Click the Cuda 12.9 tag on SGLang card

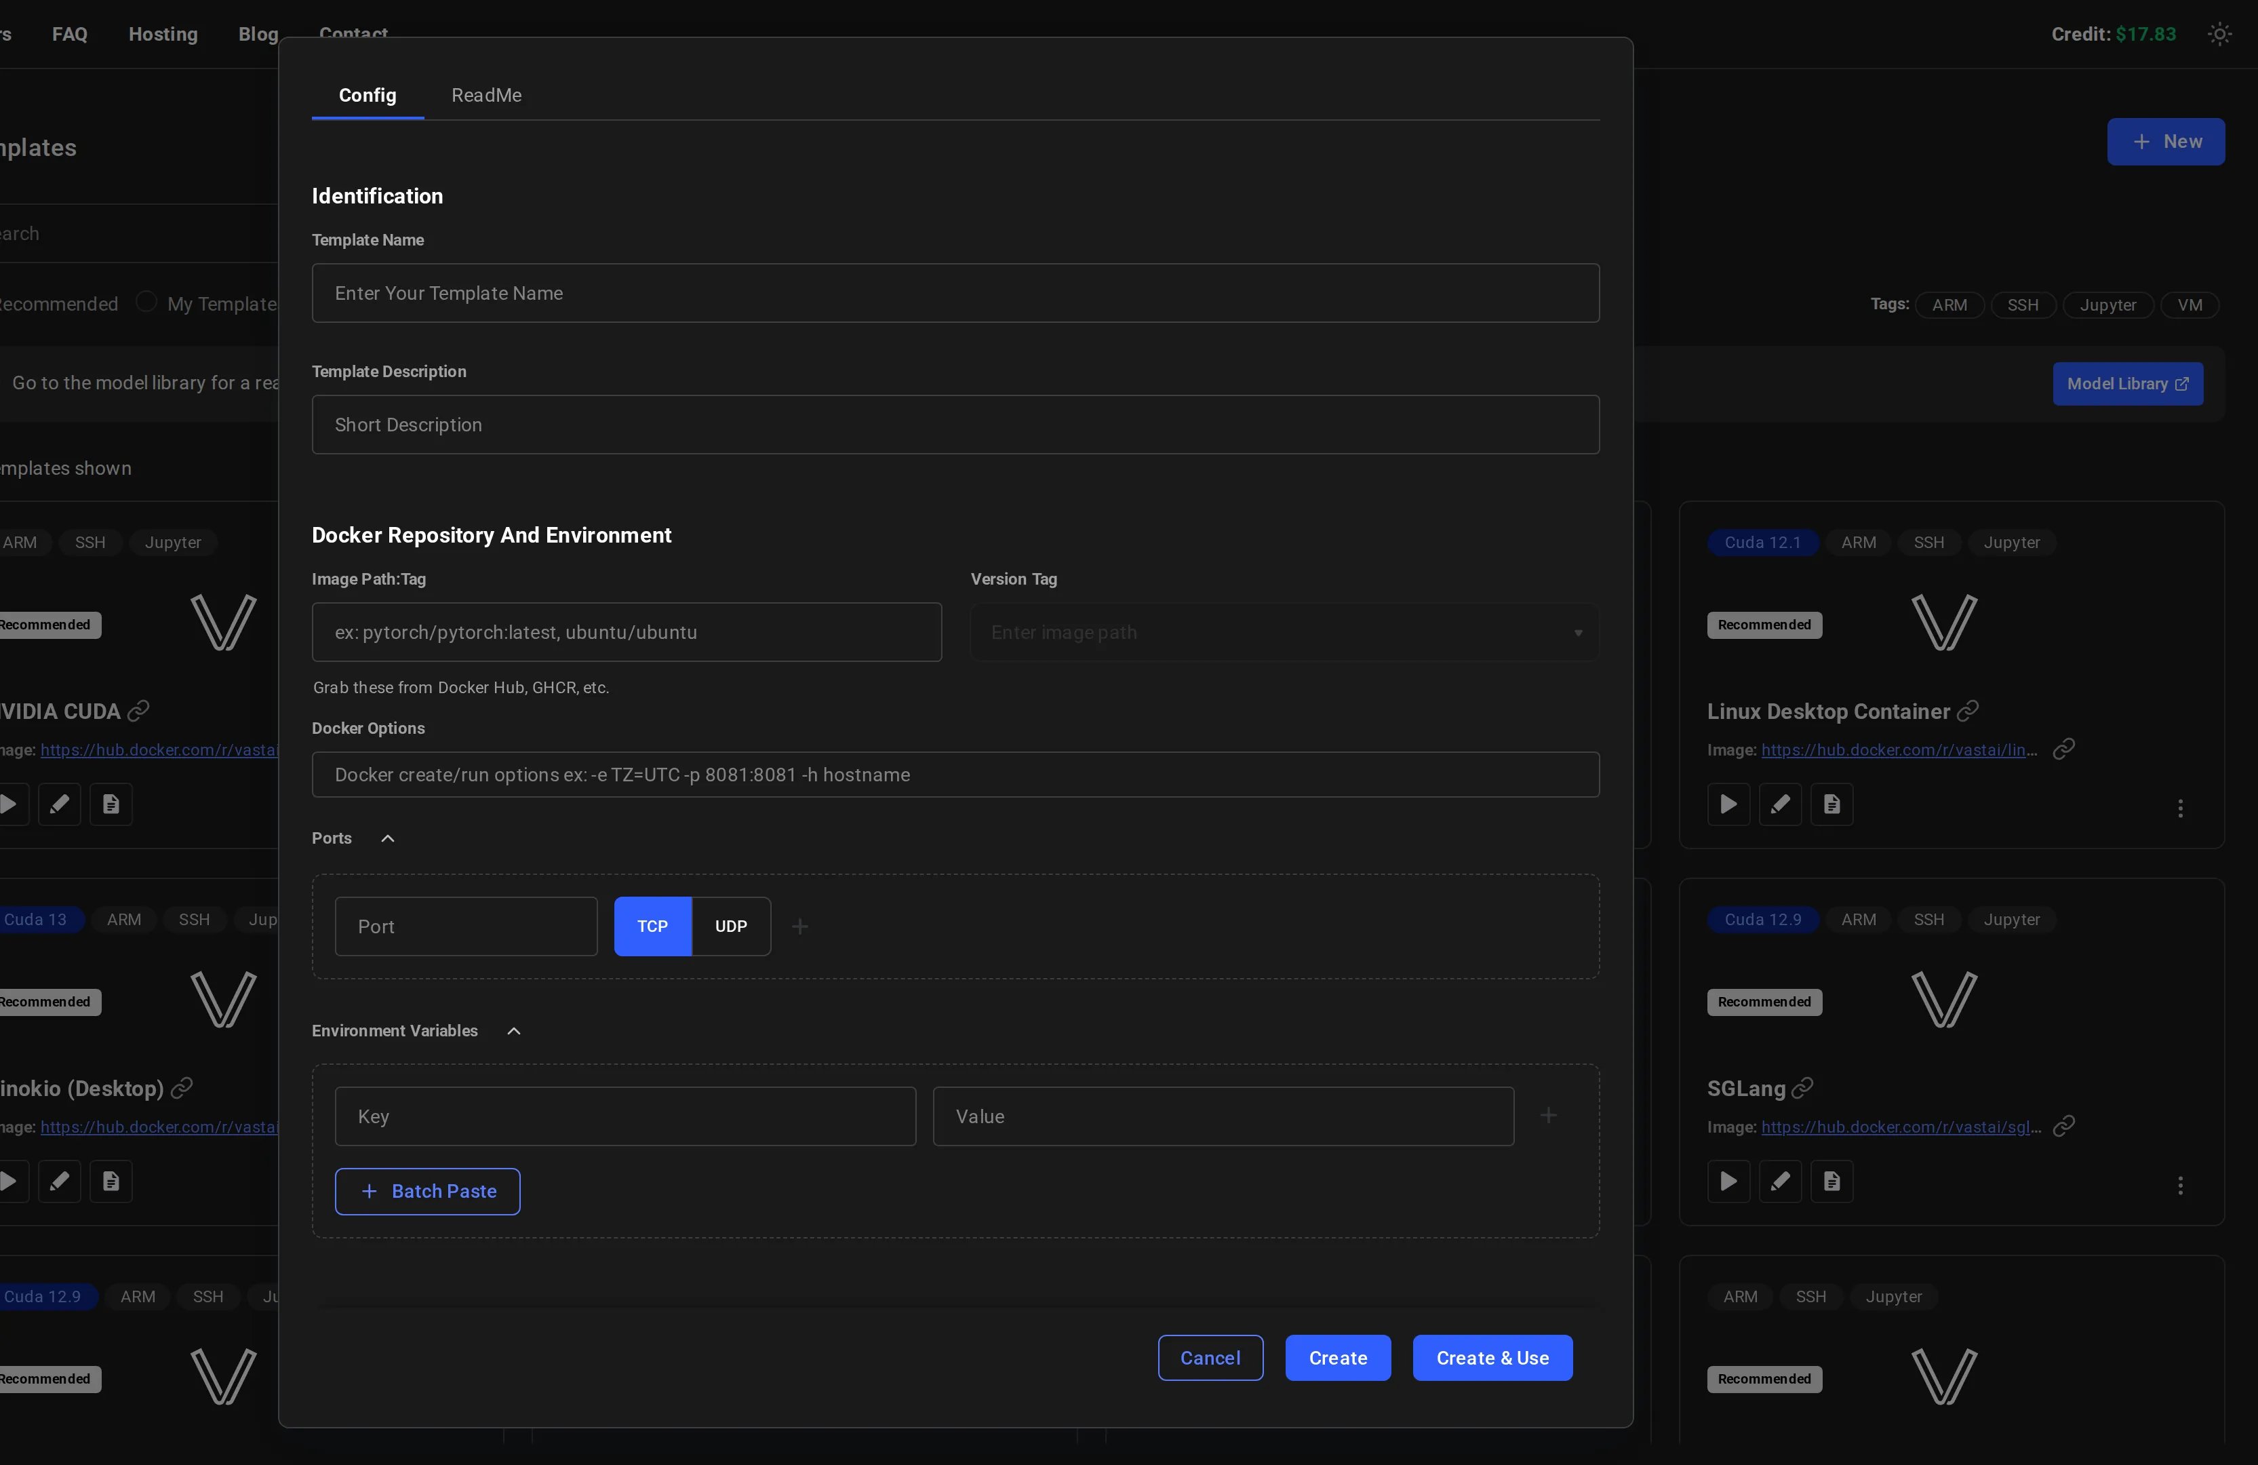pyautogui.click(x=1762, y=920)
